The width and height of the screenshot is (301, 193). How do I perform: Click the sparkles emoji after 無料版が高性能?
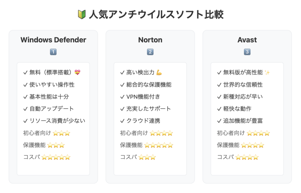267,72
